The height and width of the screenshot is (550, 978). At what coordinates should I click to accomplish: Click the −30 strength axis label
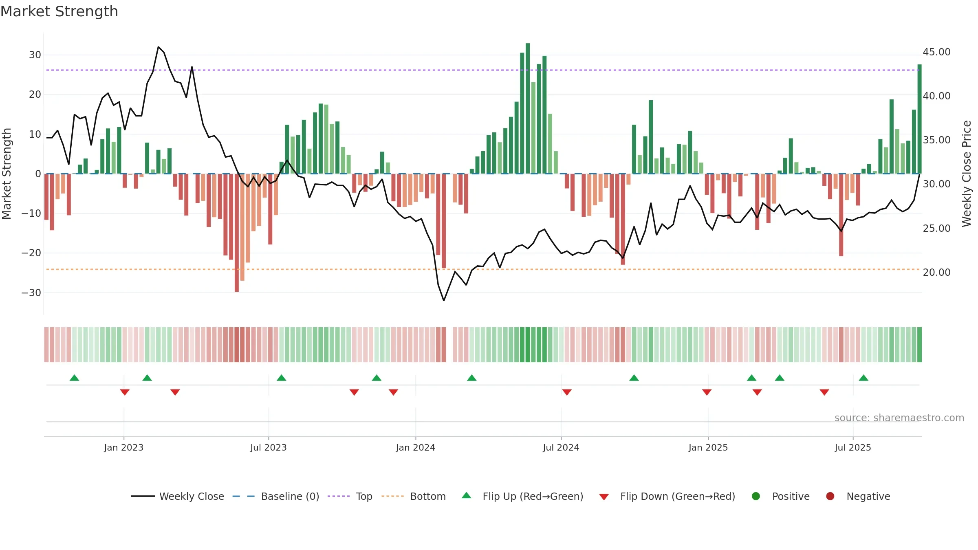coord(31,293)
